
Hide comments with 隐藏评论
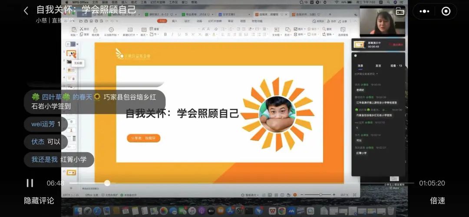tap(39, 200)
